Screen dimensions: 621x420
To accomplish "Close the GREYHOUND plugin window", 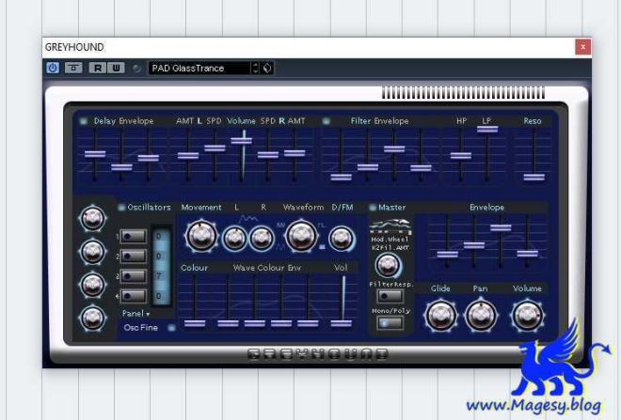I will 582,47.
